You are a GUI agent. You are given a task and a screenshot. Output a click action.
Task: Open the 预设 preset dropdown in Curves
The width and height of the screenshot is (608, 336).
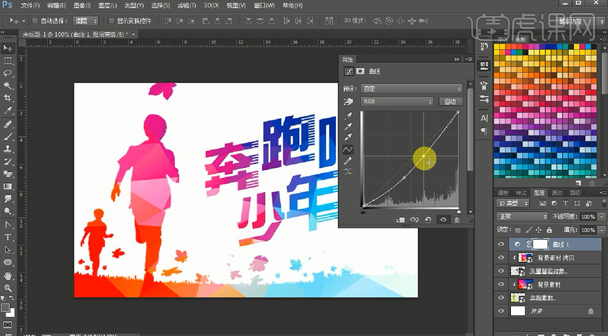click(x=411, y=89)
